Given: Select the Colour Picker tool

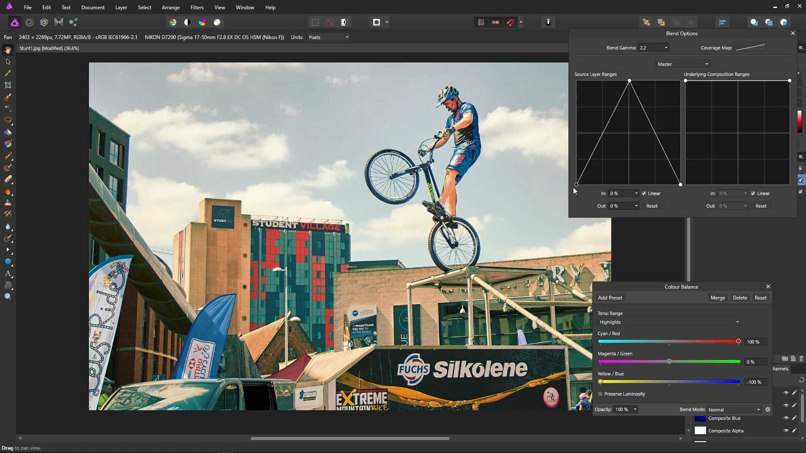Looking at the screenshot, I should [x=8, y=73].
